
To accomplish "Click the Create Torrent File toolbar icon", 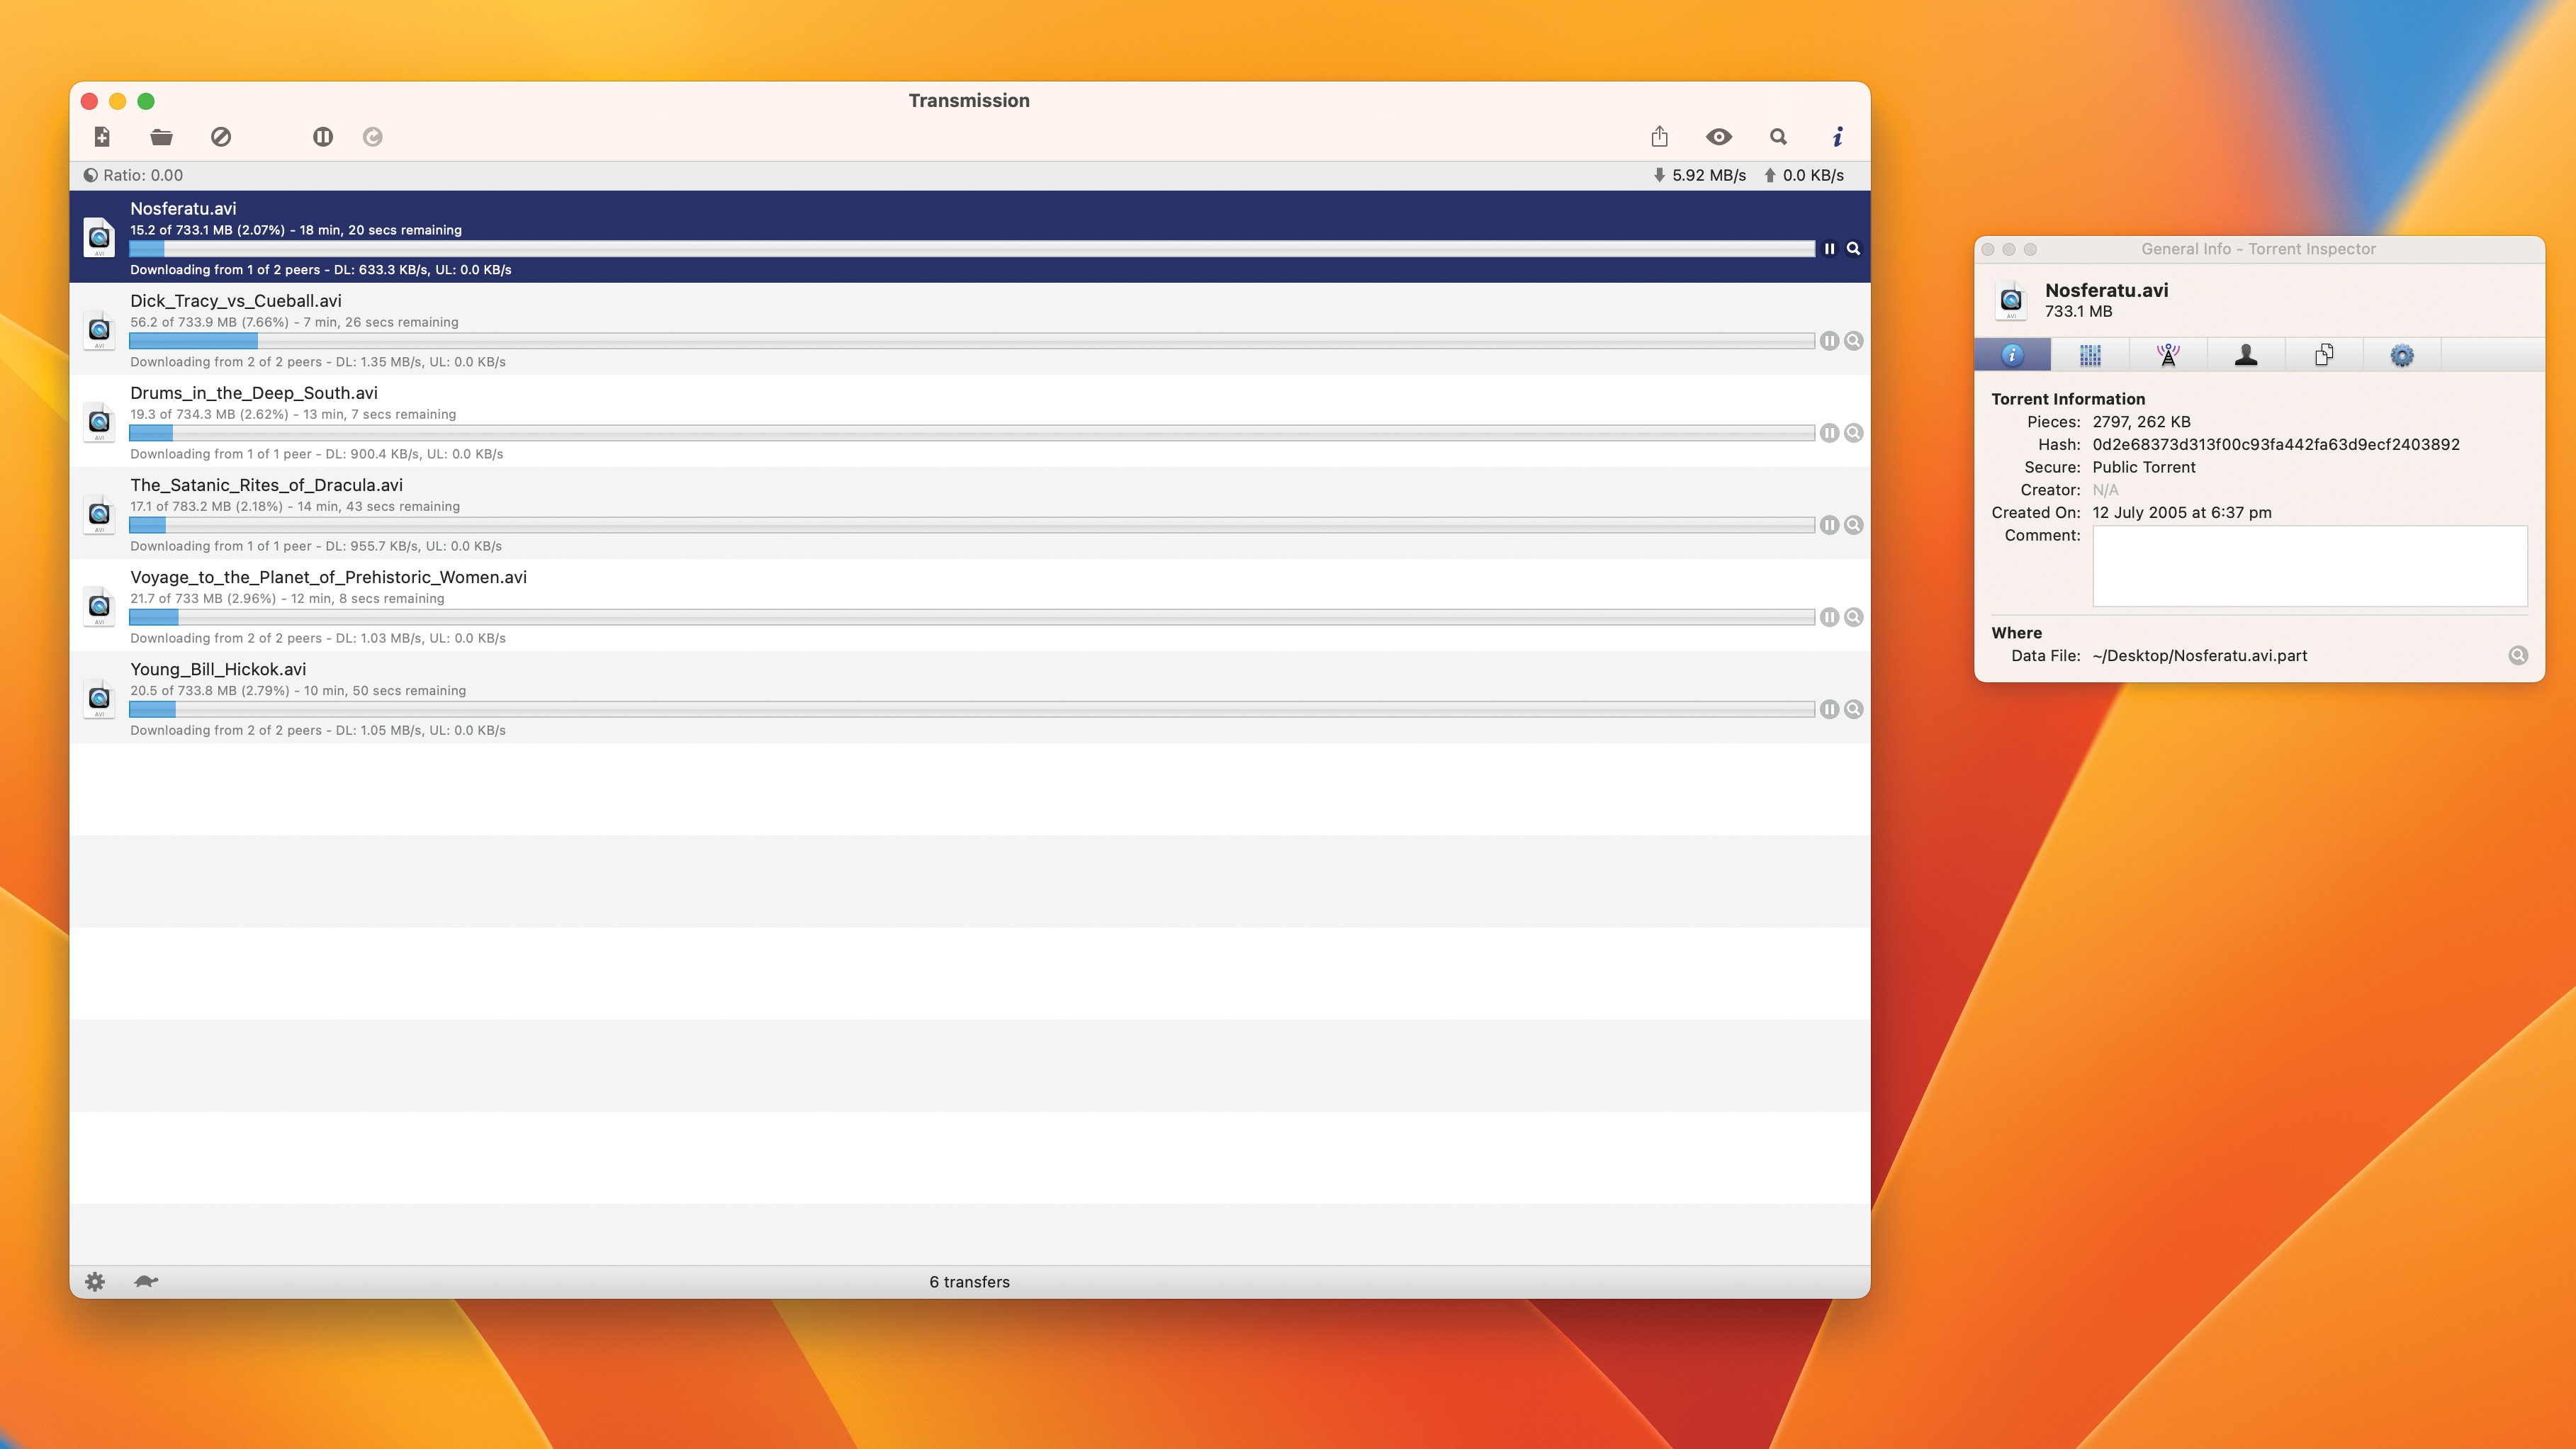I will (102, 137).
